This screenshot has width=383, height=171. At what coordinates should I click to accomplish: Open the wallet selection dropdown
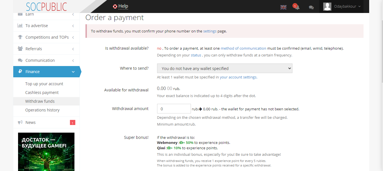pos(224,69)
